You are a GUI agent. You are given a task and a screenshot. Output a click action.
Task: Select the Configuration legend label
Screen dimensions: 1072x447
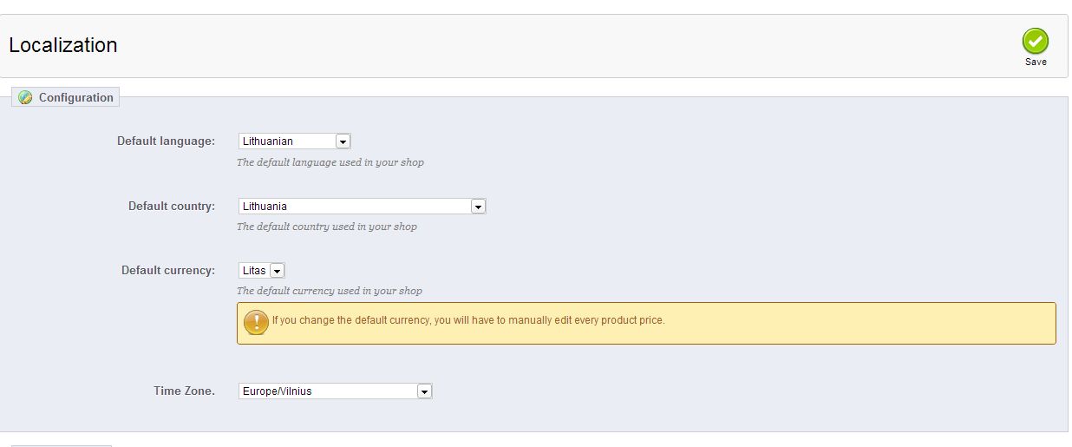point(75,97)
